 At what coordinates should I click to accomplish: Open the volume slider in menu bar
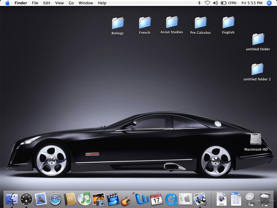[215, 3]
